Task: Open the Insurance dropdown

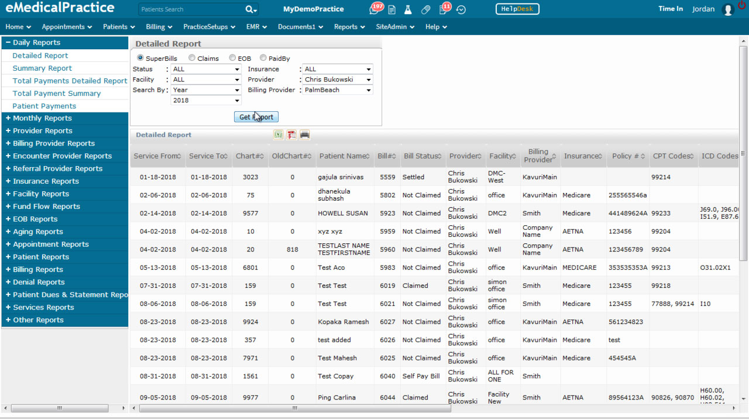Action: coord(338,69)
